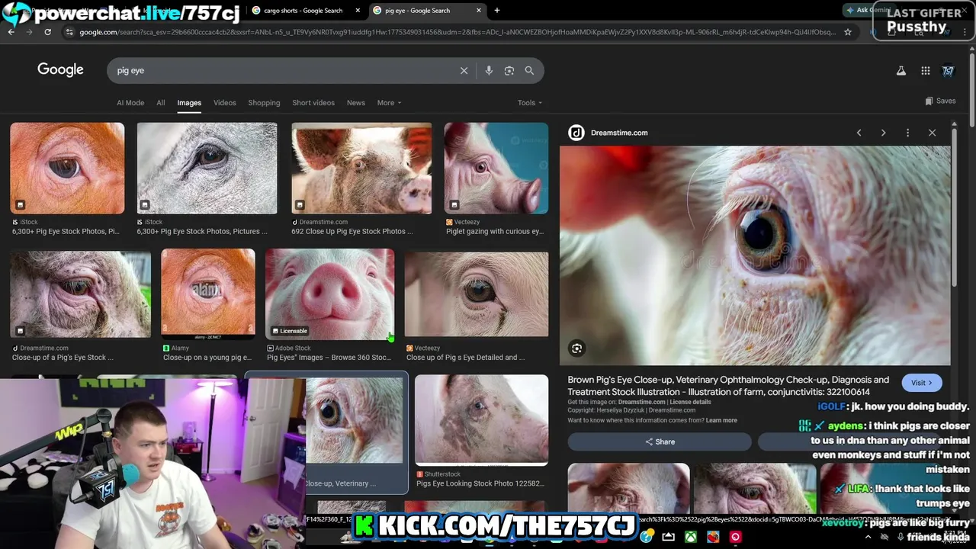Open Dreamstime Close-up of a Pig's Eye thumbnail
Viewport: 976px width, 549px height.
80,294
